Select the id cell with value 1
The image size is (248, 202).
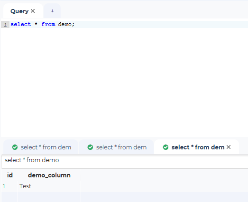point(4,186)
